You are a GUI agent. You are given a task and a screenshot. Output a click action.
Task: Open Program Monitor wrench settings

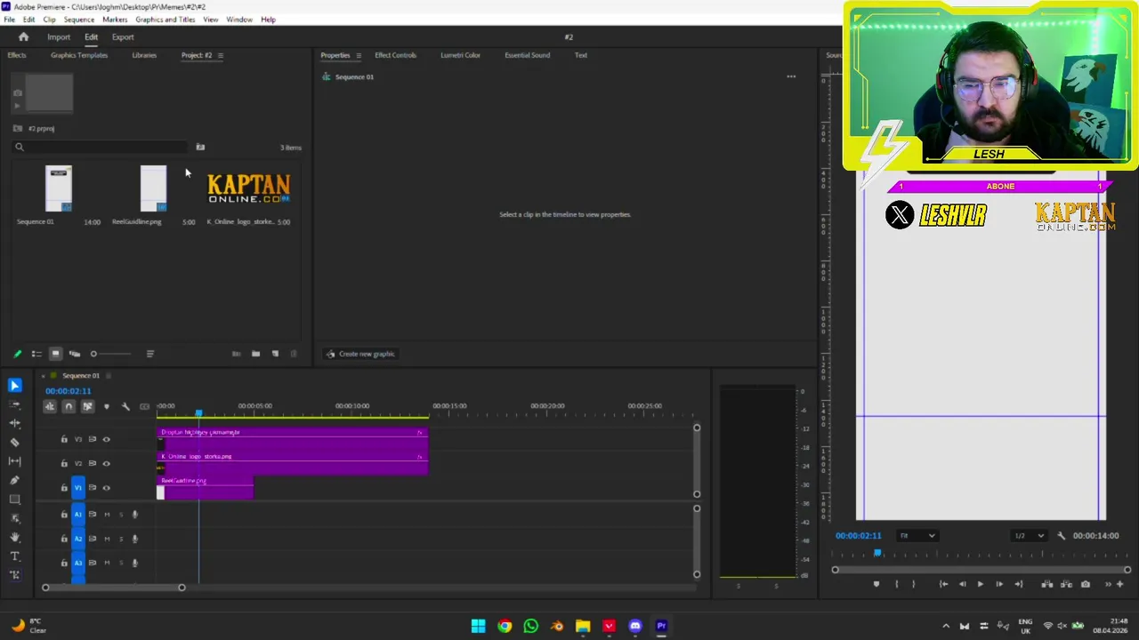coord(1061,536)
